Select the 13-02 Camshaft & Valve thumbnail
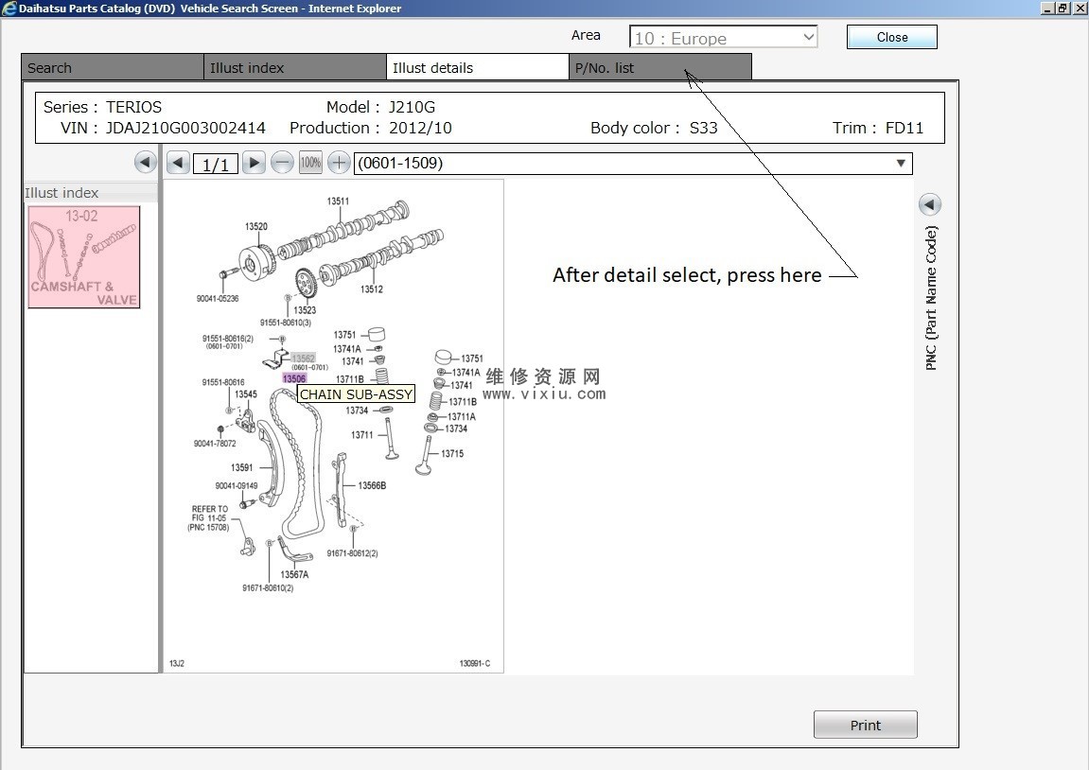 [84, 257]
